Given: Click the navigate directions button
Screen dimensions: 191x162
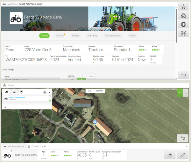Looking at the screenshot, I should tap(170, 155).
